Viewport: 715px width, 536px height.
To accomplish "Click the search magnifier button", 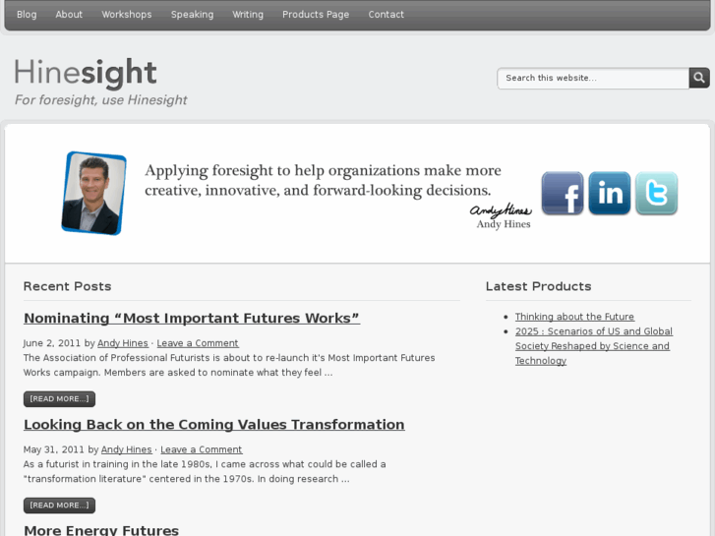I will [x=699, y=78].
